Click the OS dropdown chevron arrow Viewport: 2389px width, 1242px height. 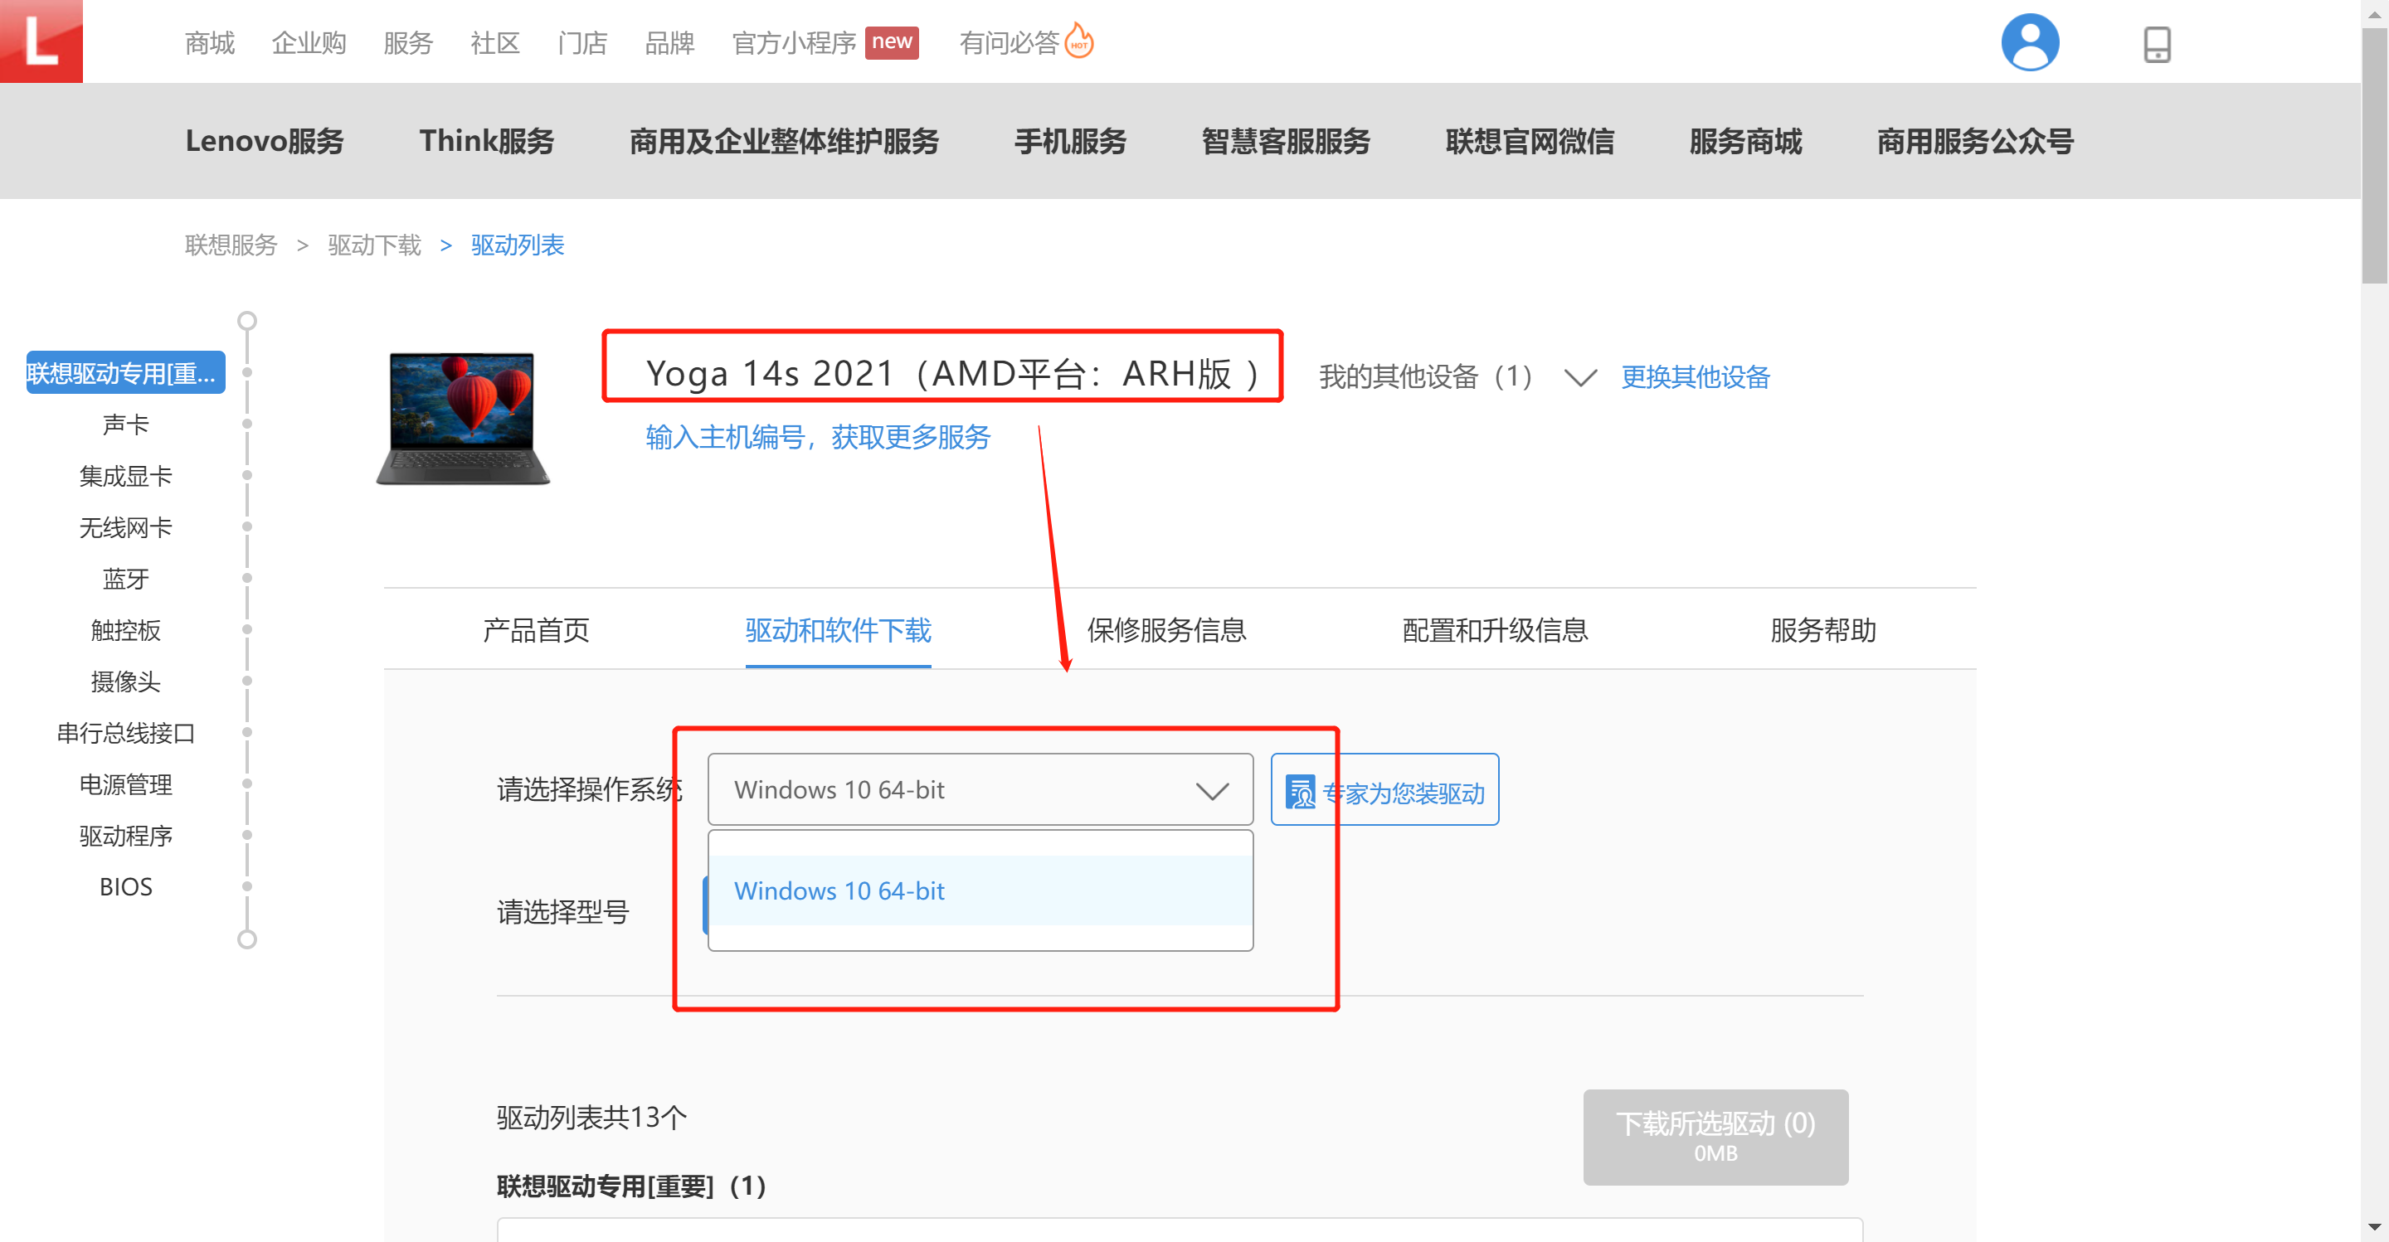1211,791
